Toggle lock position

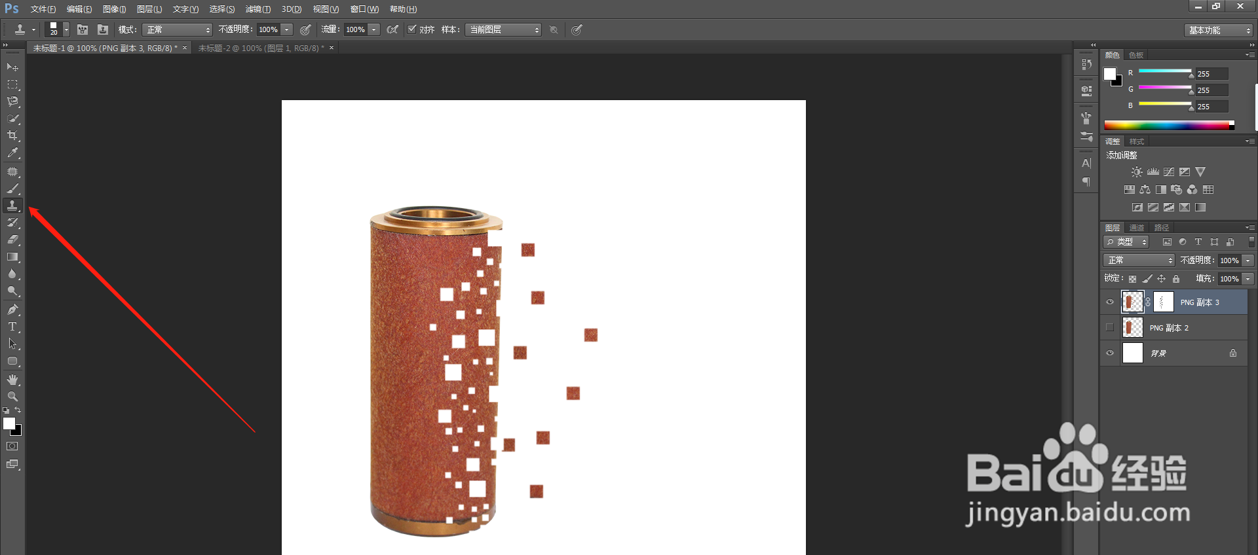(1162, 279)
